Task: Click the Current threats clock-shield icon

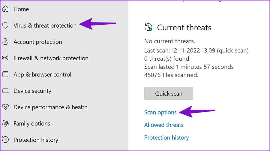Action: pyautogui.click(x=148, y=27)
